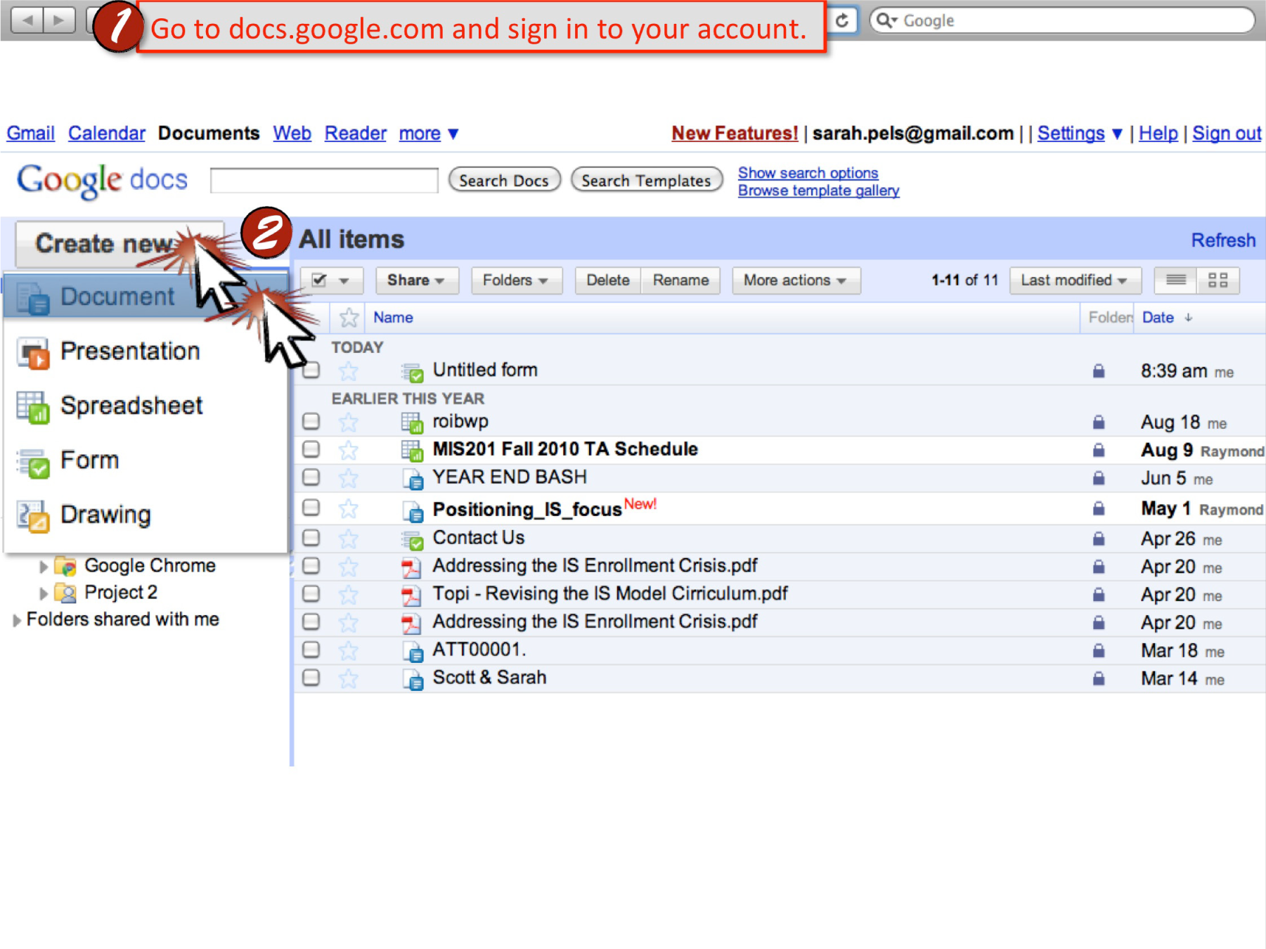Star the MIS201 Fall 2010 TA Schedule
The height and width of the screenshot is (949, 1266).
pos(349,450)
